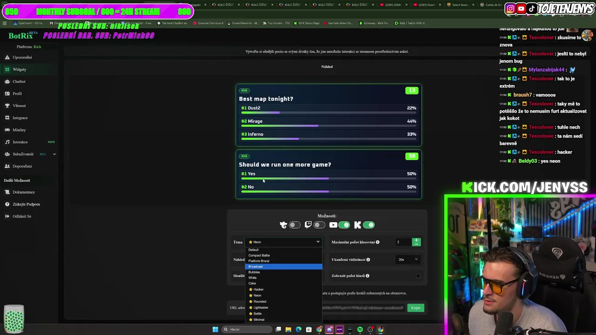Select Platform Brand theme option
This screenshot has height=335, width=596.
click(284, 261)
